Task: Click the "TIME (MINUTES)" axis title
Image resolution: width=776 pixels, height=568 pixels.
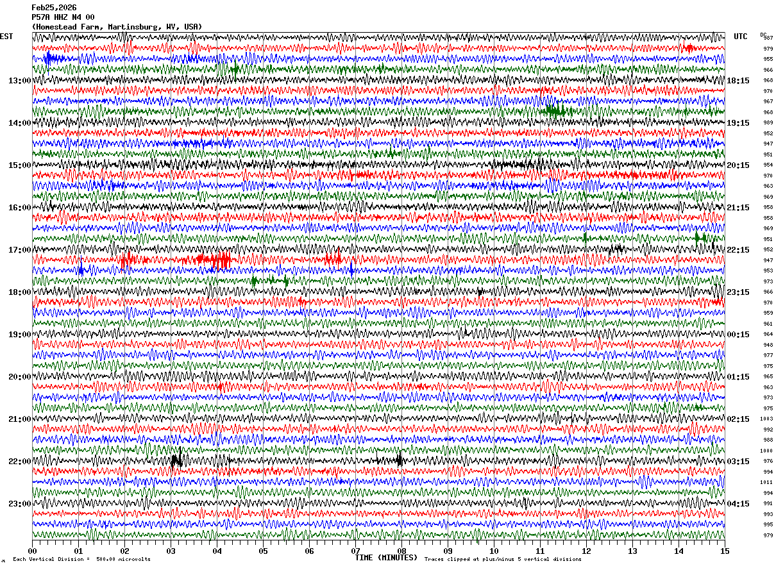Action: tap(387, 558)
